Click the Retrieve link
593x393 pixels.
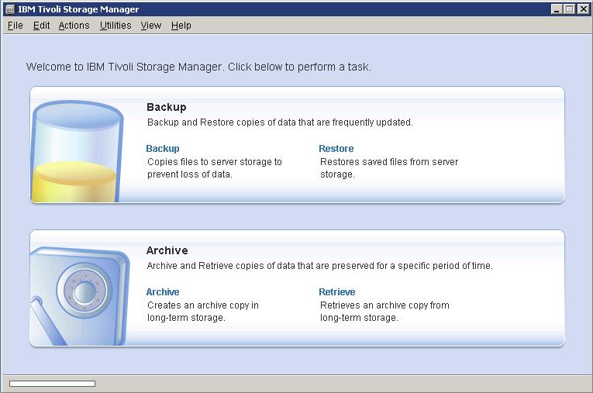click(337, 292)
